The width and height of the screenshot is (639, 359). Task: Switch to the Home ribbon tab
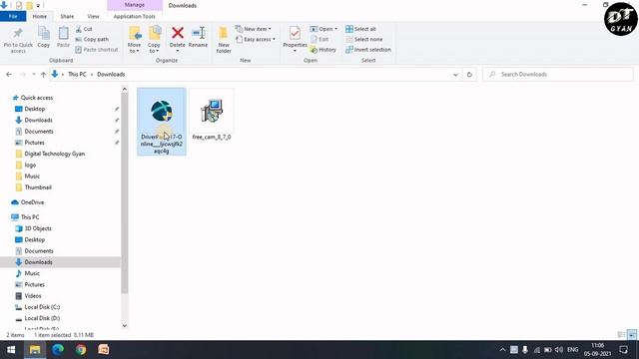[40, 16]
